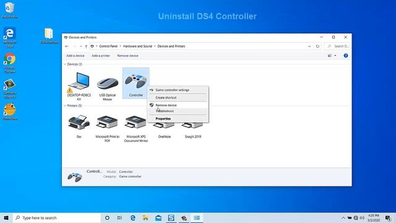Click Add a printer toolbar button

pos(101,56)
